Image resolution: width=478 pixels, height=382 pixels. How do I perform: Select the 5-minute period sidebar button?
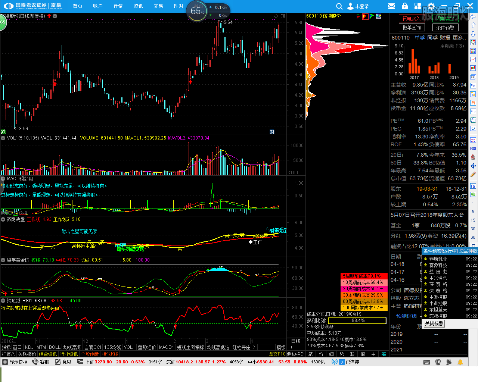coord(473,212)
